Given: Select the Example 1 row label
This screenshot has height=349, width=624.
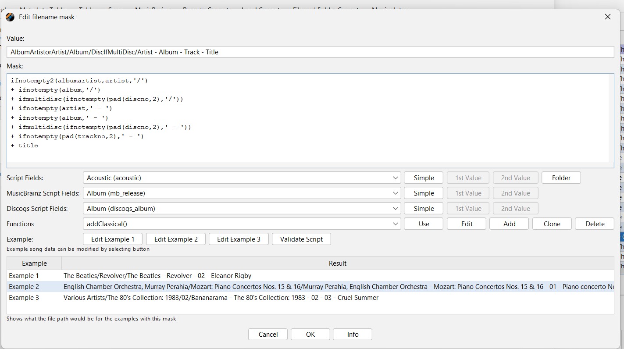Looking at the screenshot, I should (24, 276).
